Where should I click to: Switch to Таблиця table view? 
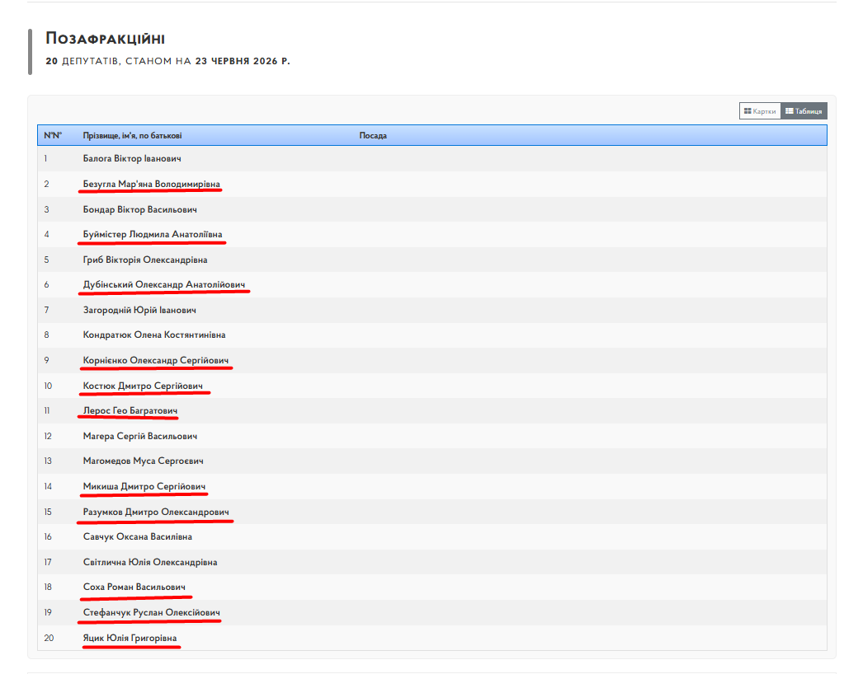pyautogui.click(x=804, y=111)
